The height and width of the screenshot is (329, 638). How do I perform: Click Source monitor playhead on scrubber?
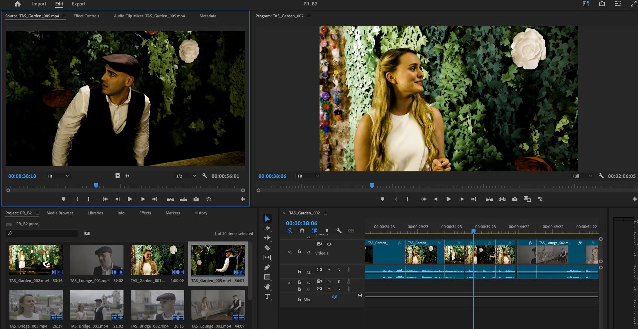click(x=96, y=185)
